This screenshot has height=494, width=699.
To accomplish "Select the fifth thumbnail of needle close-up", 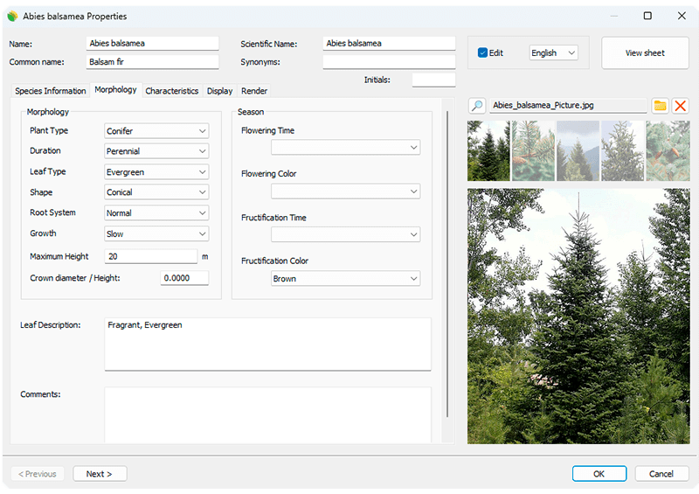I will tap(668, 151).
